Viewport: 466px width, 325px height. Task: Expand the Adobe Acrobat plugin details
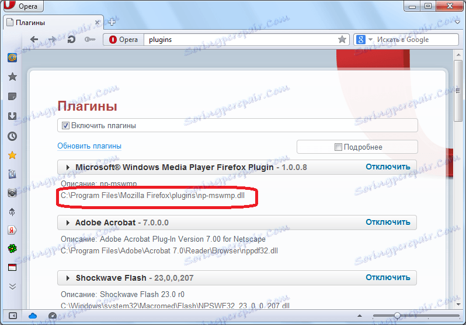tap(68, 222)
